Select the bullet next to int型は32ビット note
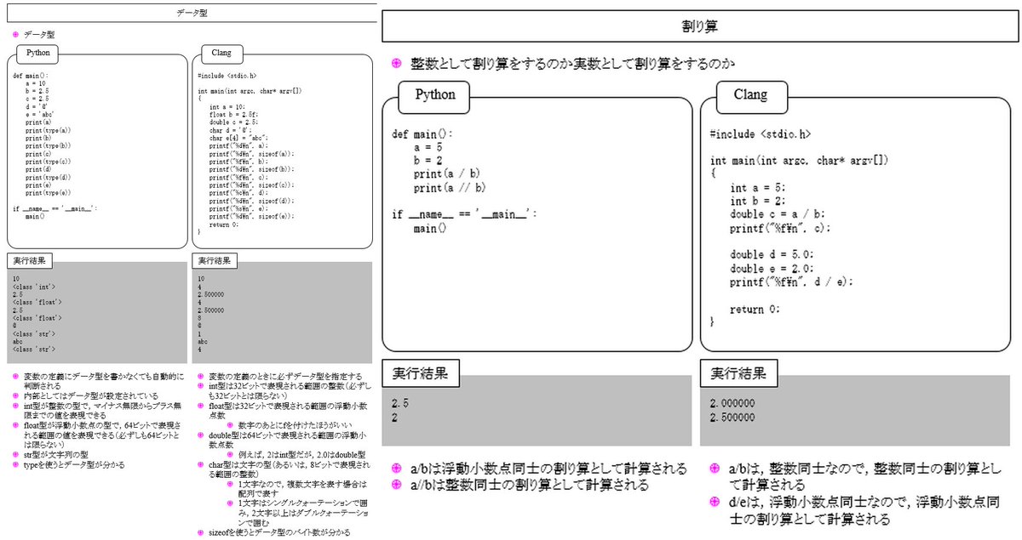This screenshot has width=1022, height=540. (x=200, y=387)
